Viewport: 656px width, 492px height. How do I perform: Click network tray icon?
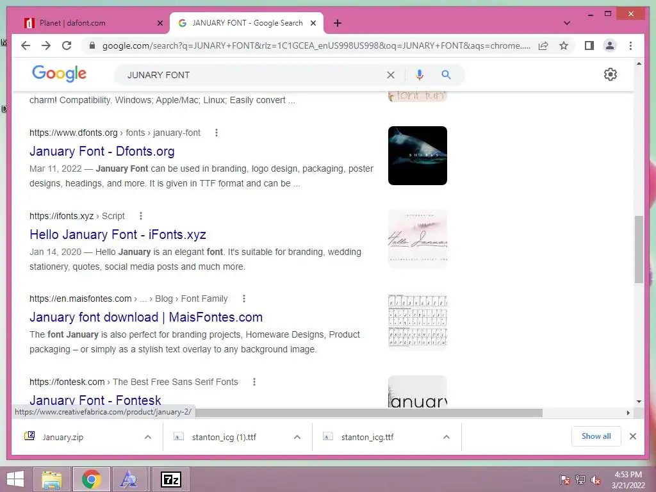580,480
